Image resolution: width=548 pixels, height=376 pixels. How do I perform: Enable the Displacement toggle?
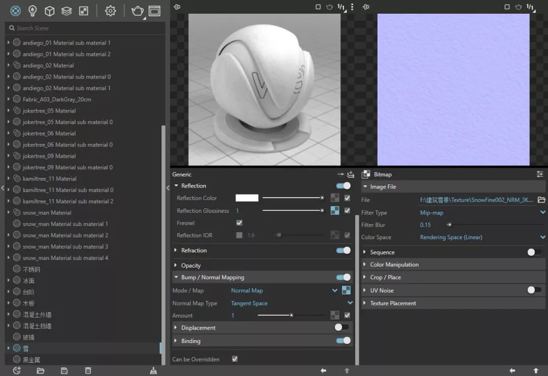(x=342, y=327)
